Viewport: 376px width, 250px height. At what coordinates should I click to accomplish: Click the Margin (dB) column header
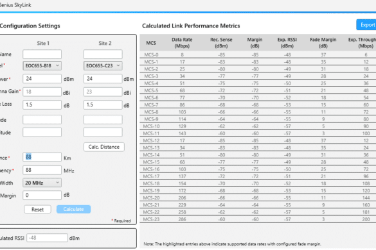point(255,43)
